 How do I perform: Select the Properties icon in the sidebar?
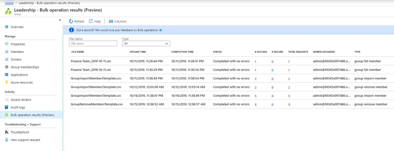(7, 44)
